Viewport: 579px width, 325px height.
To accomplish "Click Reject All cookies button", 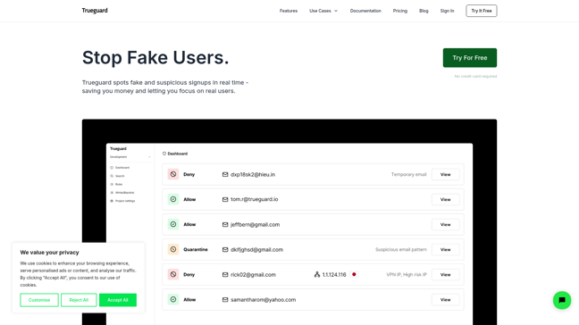I will (x=79, y=300).
